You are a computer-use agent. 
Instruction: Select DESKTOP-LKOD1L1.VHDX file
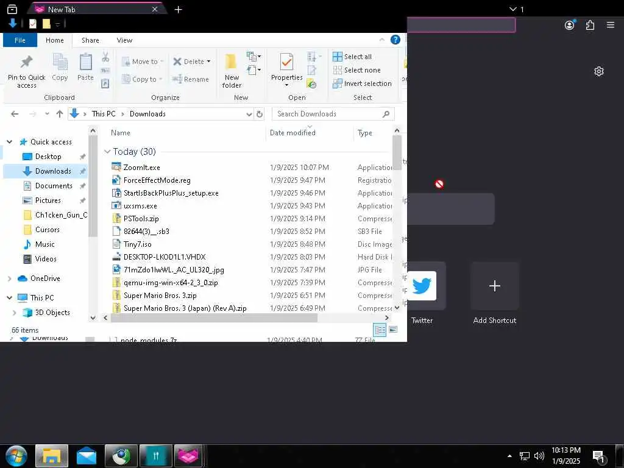coord(165,257)
